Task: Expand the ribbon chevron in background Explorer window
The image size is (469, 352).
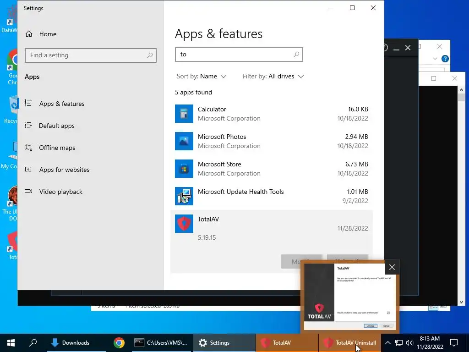Action: click(435, 59)
